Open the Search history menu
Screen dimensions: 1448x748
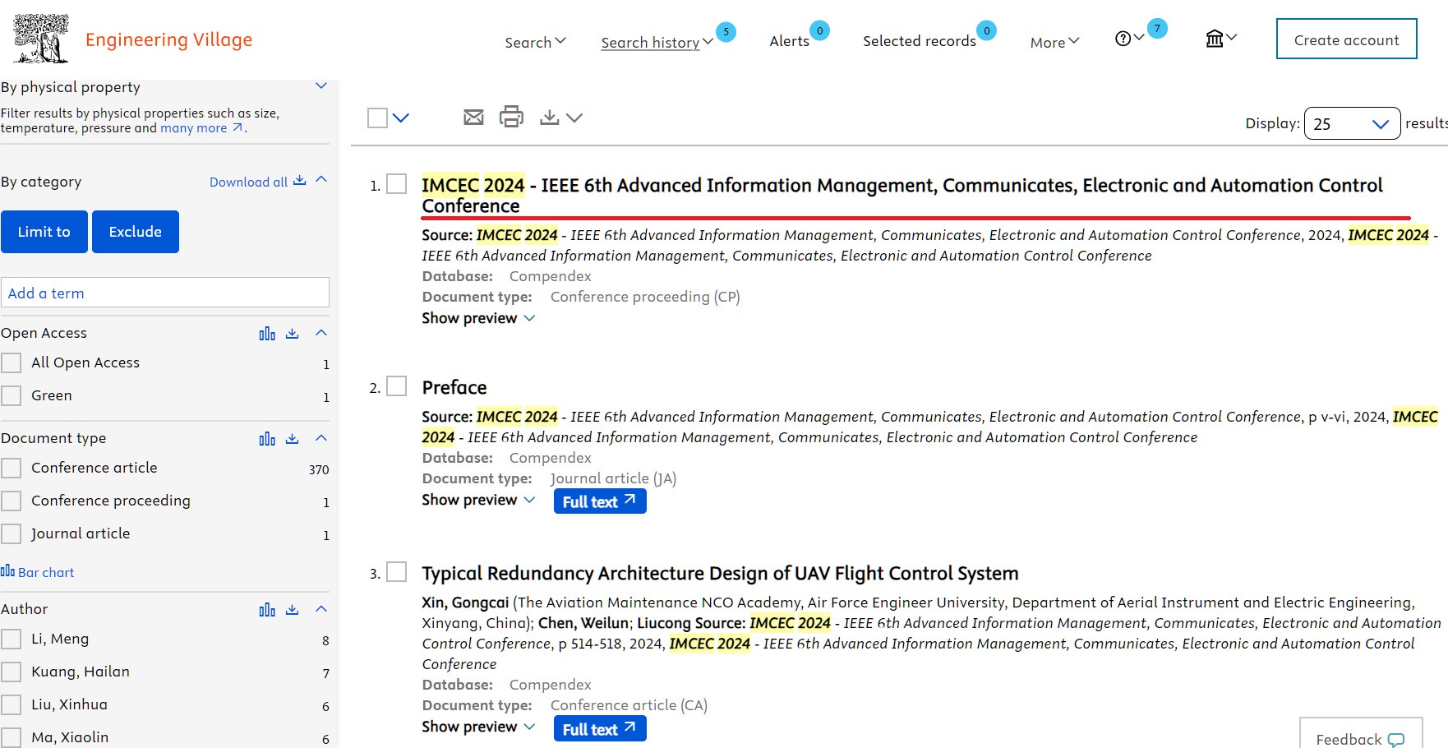point(656,43)
